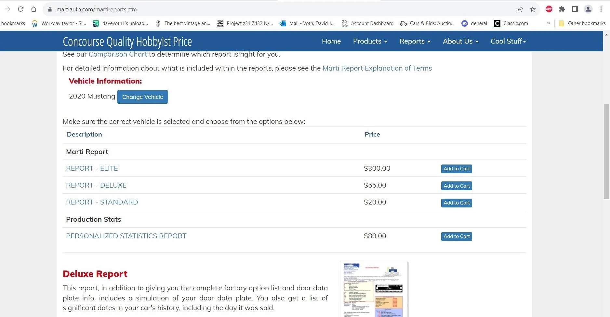Open the REPORT - STANDARD link
The image size is (610, 317).
pos(102,202)
